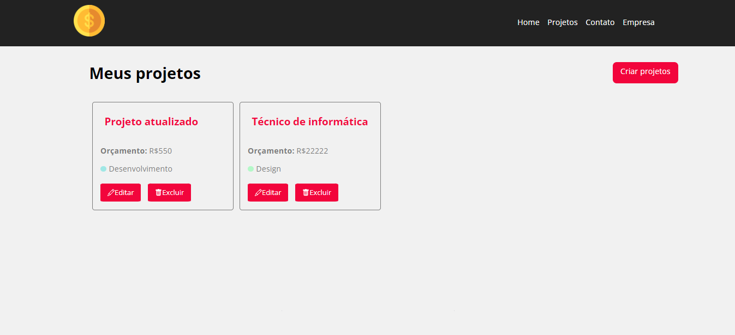
Task: Navigate to the Projetos page
Action: 562,22
